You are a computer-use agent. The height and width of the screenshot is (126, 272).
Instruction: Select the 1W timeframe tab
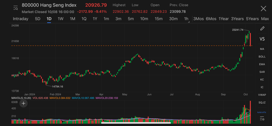(61, 19)
